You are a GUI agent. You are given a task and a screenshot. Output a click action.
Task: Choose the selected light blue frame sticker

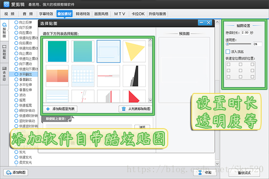(109, 51)
